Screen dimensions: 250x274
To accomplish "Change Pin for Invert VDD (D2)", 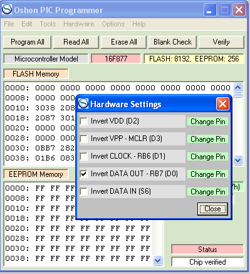I will point(207,122).
